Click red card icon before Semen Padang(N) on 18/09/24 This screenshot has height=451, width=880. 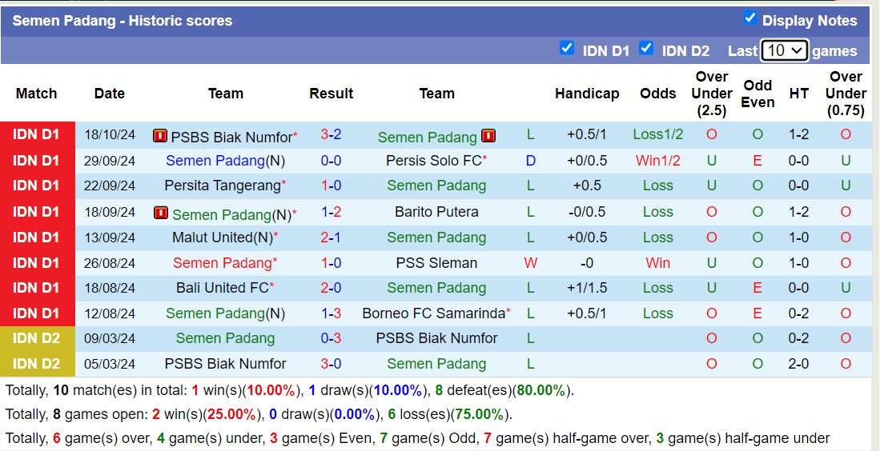(161, 213)
